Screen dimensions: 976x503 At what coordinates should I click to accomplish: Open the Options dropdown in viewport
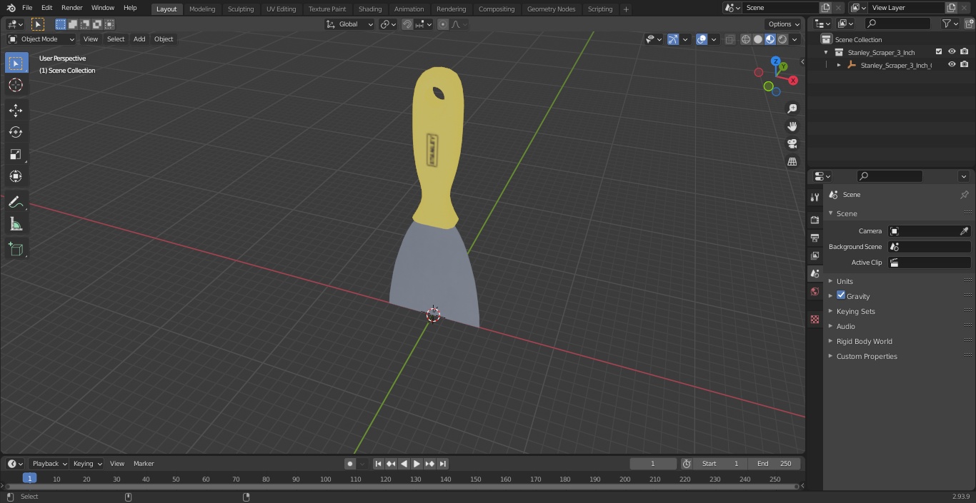click(x=784, y=24)
